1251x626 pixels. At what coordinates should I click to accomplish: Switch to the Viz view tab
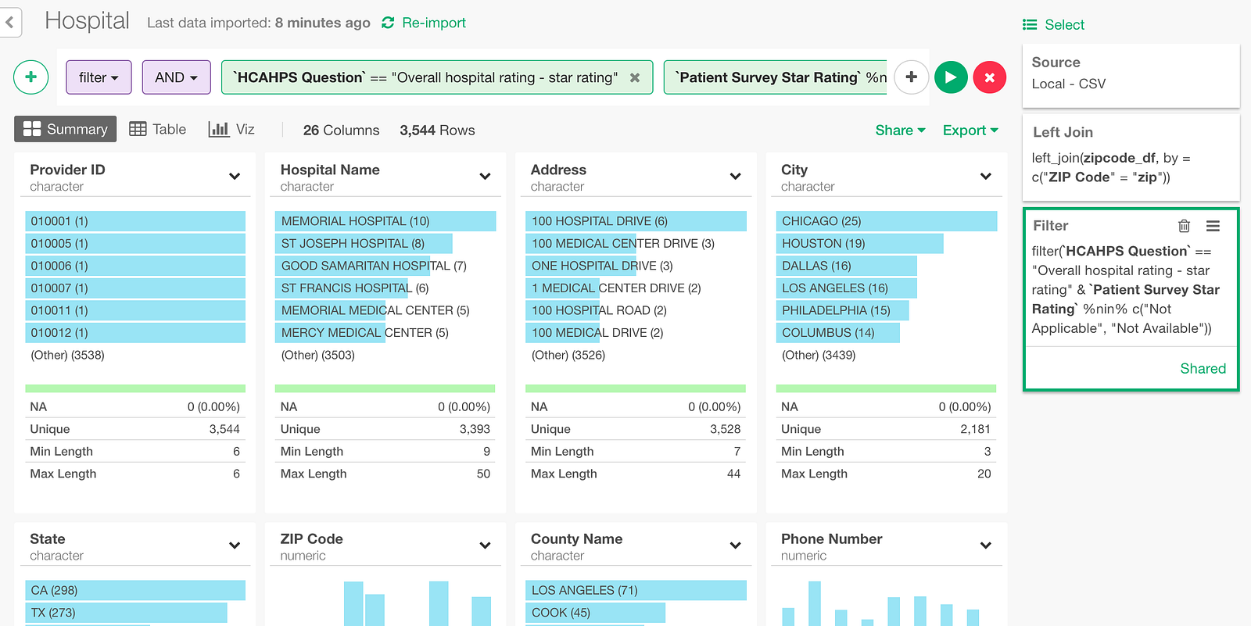tap(231, 129)
